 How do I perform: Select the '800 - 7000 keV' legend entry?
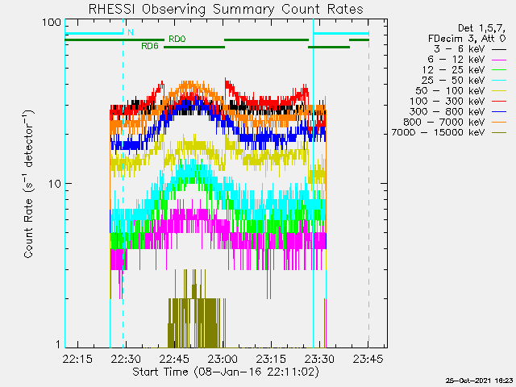[x=455, y=122]
